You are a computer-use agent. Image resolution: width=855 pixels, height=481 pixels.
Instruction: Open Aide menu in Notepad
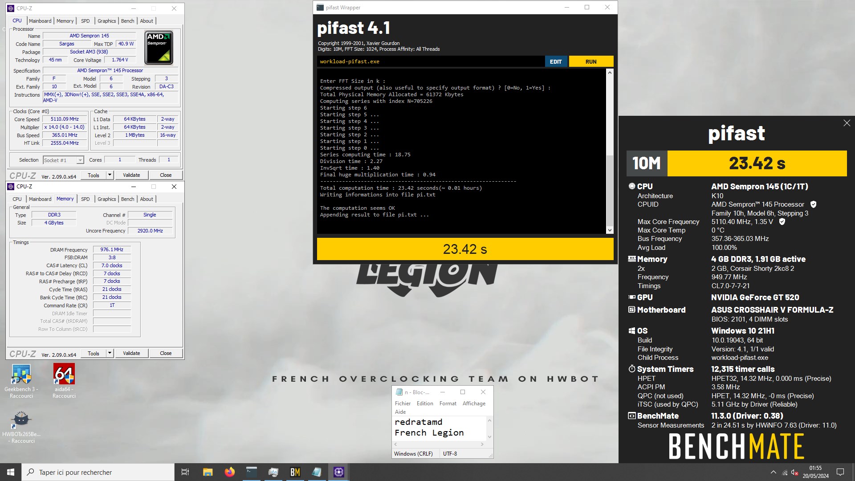click(400, 412)
